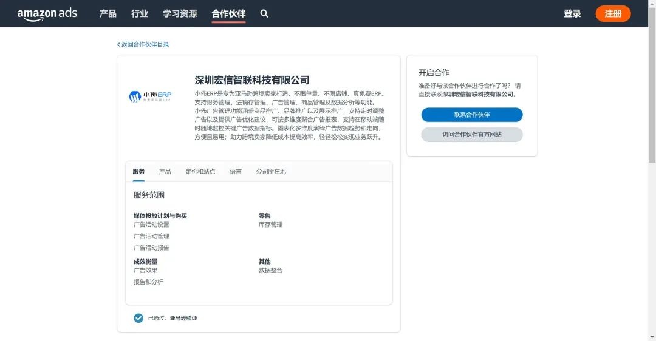
Task: Select the 合作伙伴 navigation item
Action: [x=228, y=13]
